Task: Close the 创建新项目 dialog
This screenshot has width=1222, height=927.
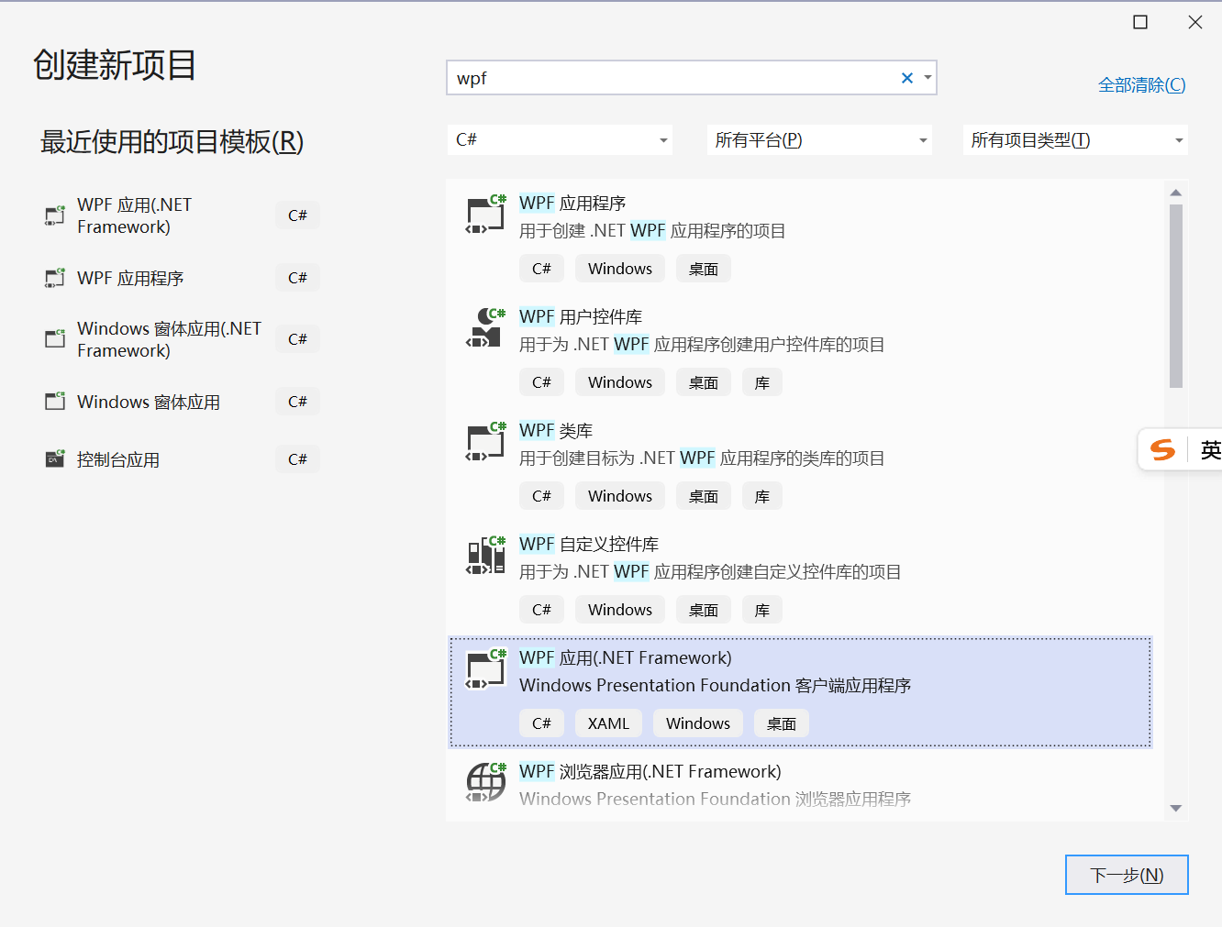Action: pyautogui.click(x=1194, y=22)
